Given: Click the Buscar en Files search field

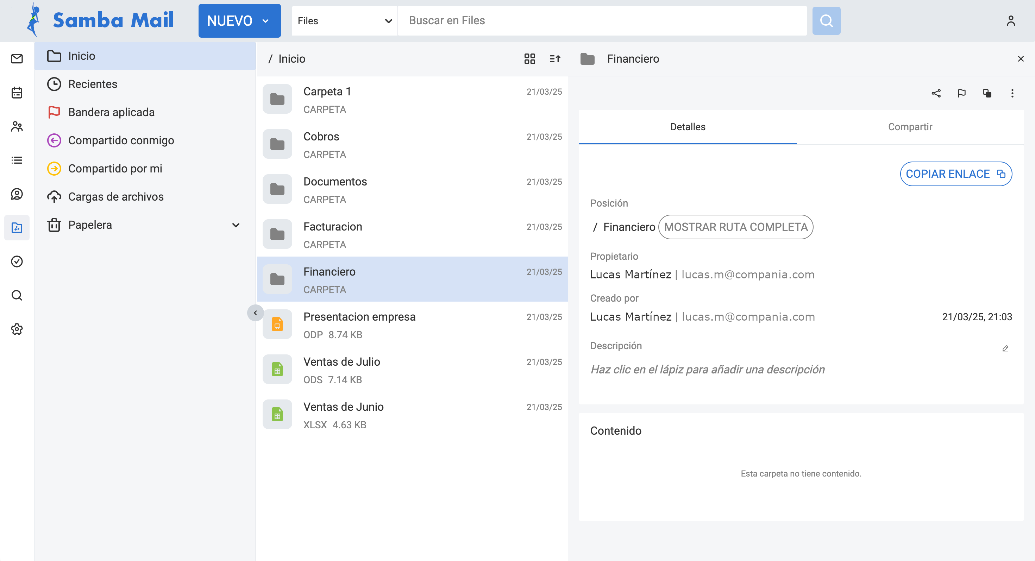Looking at the screenshot, I should point(602,21).
